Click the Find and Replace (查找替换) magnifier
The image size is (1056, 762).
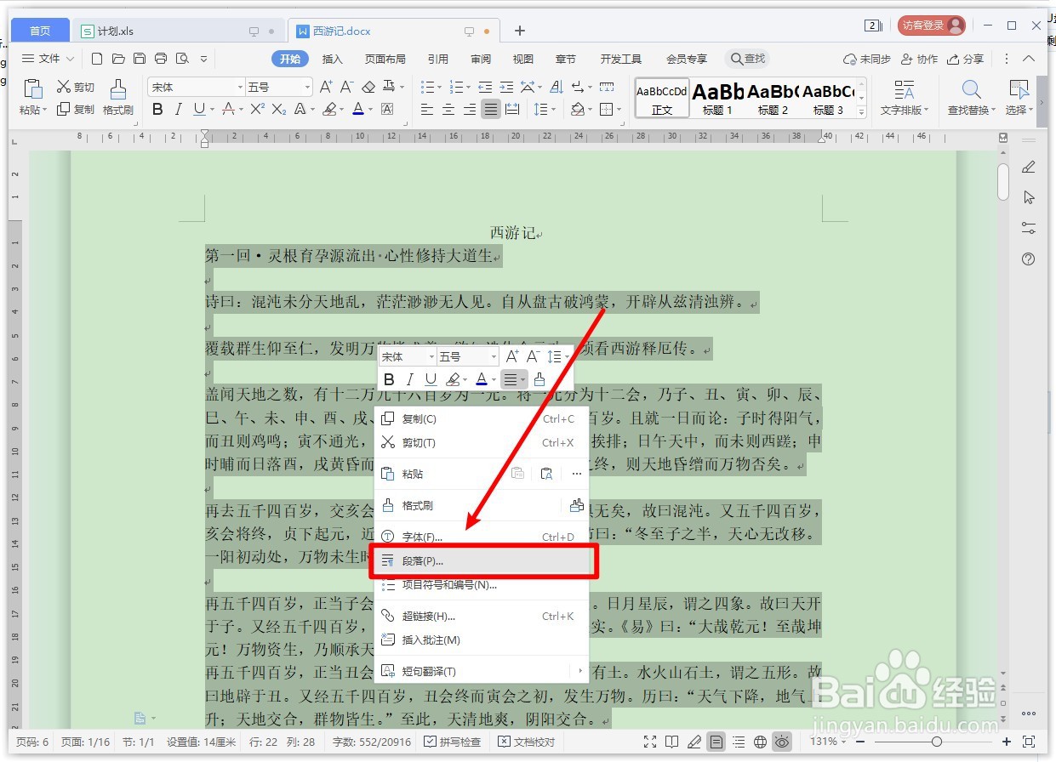pos(972,98)
